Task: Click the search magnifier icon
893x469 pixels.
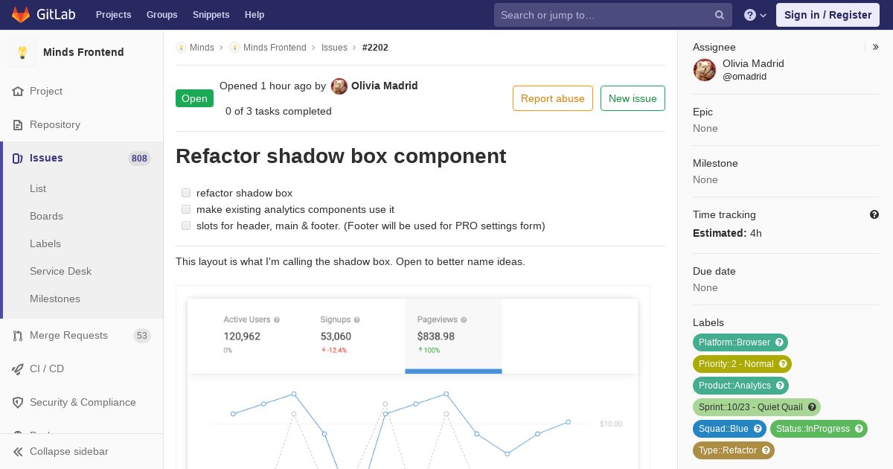Action: [x=720, y=15]
